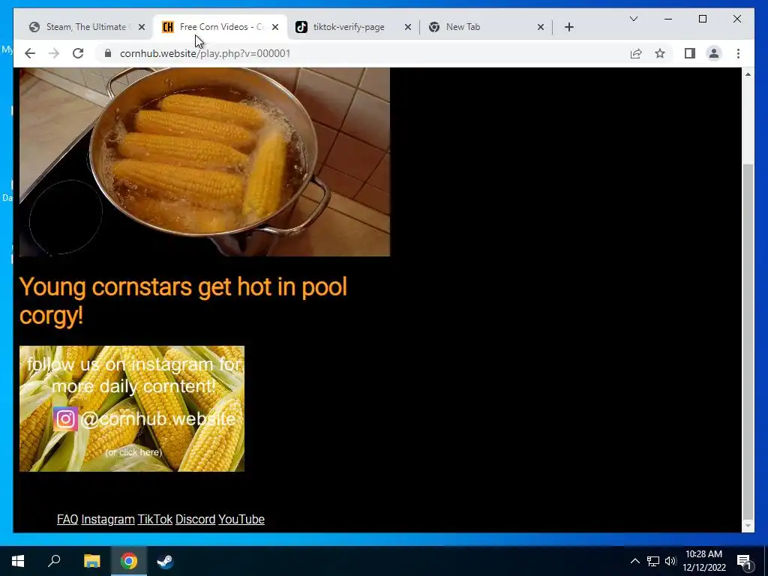Open the FAQ link
This screenshot has width=768, height=576.
pos(67,519)
